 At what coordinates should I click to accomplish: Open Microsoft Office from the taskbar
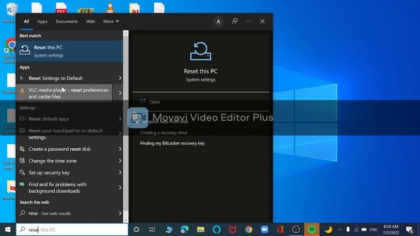pos(280,229)
